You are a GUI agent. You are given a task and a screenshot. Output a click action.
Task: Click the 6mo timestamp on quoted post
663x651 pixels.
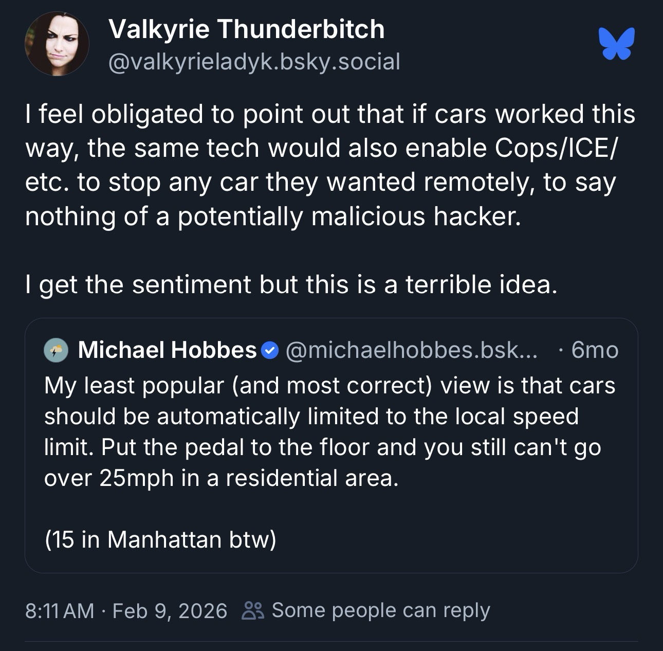point(595,350)
